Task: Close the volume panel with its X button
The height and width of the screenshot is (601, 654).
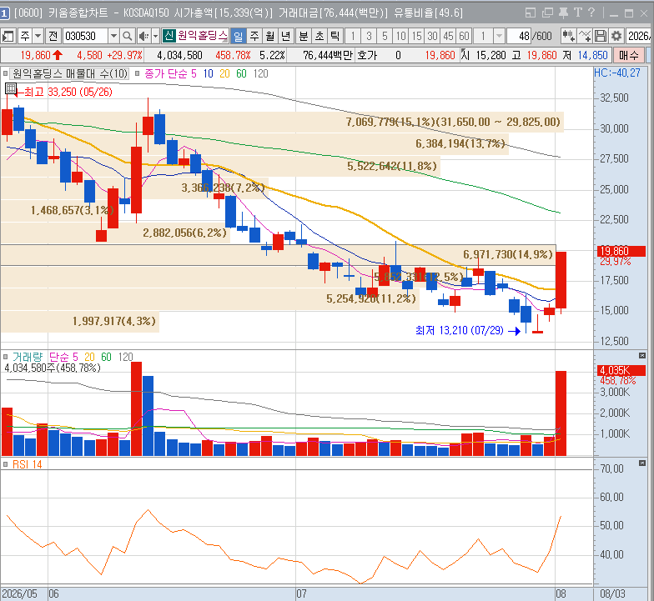Action: (642, 355)
